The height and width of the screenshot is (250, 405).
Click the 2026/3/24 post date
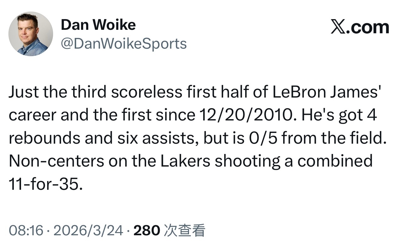click(x=88, y=231)
